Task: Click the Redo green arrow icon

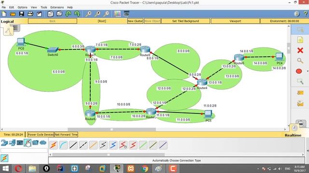Action: (77, 14)
